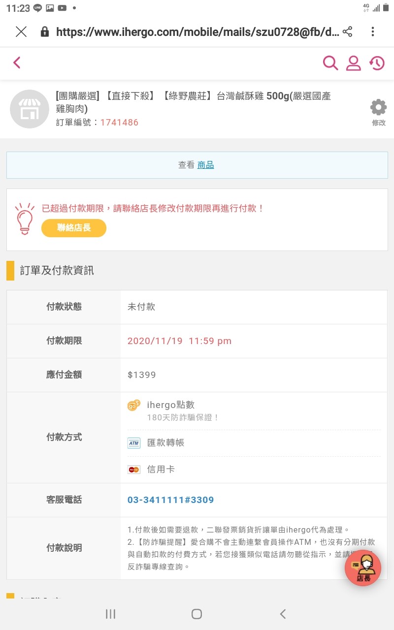Go back using pink chevron arrow

coord(17,63)
